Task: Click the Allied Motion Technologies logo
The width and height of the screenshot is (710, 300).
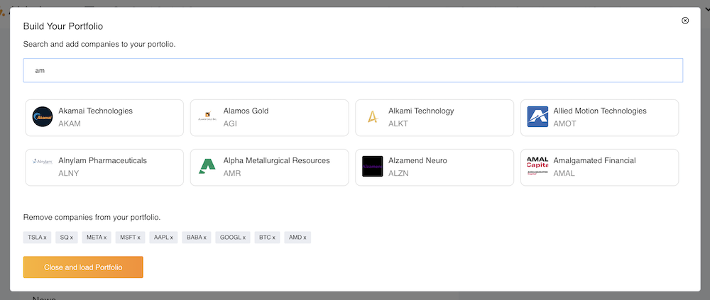Action: pyautogui.click(x=537, y=117)
